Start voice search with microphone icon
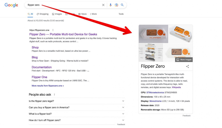 pyautogui.click(x=110, y=5)
